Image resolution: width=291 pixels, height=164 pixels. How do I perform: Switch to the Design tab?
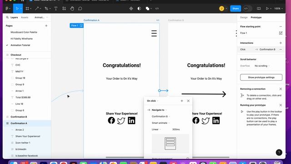pyautogui.click(x=244, y=17)
